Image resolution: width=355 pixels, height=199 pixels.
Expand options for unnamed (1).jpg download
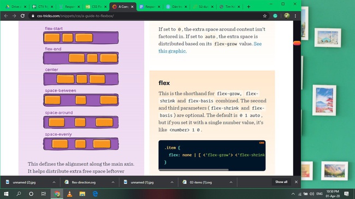click(172, 182)
